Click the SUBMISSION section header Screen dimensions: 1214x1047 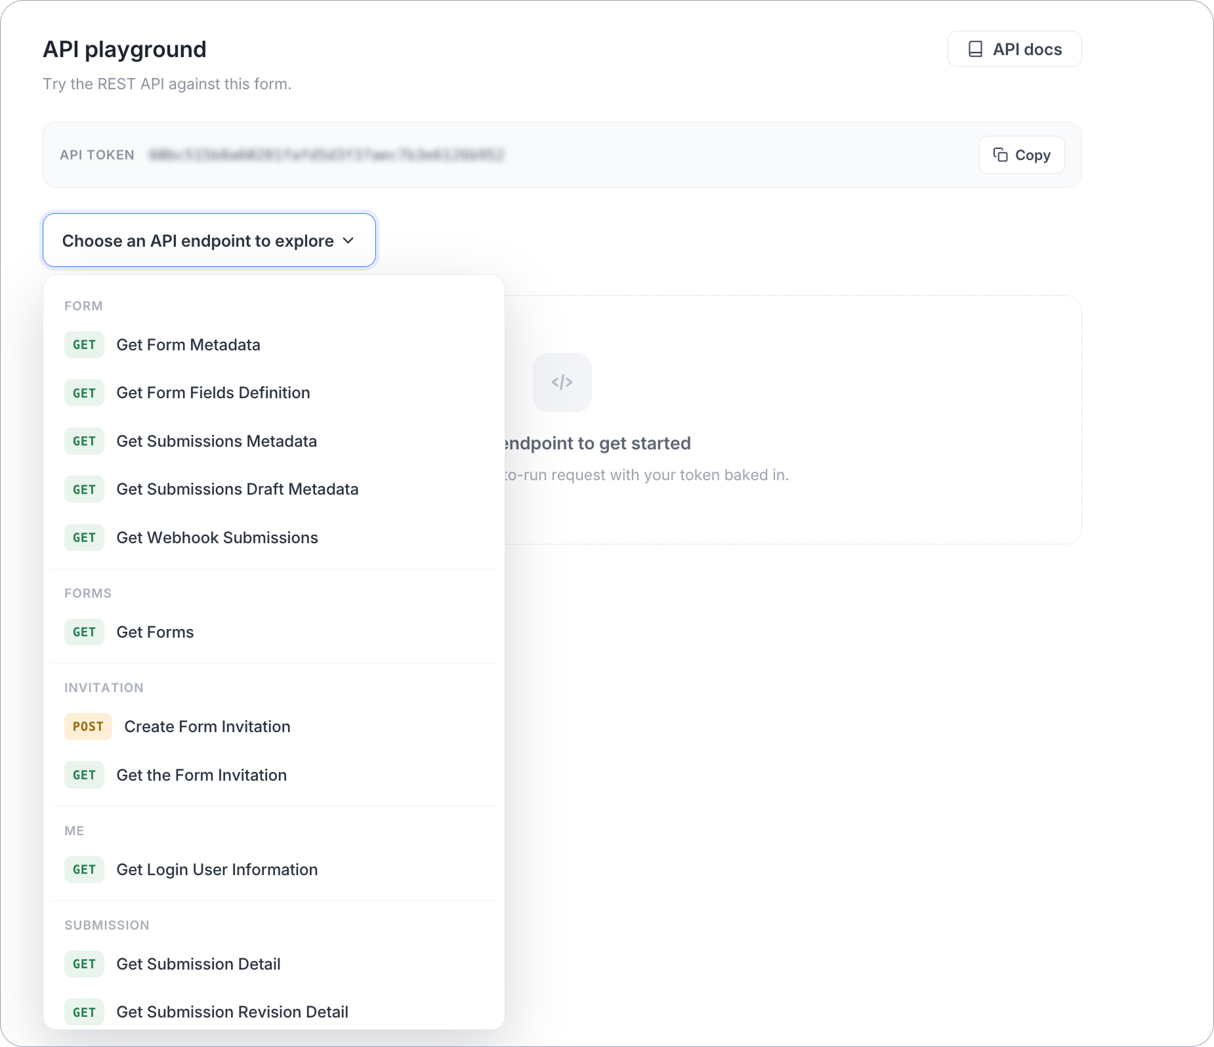click(x=107, y=925)
